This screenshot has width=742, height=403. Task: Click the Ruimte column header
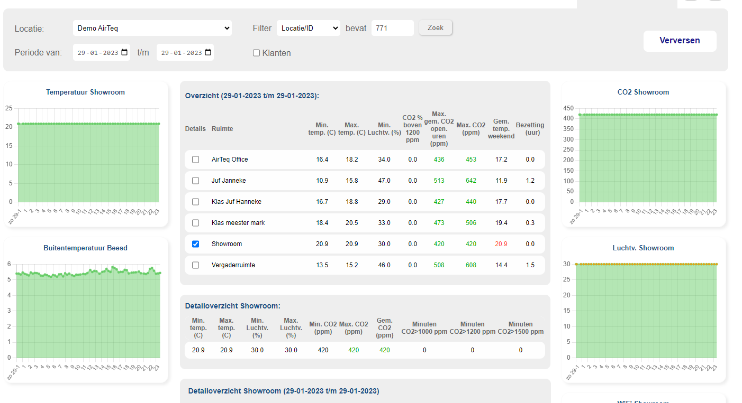click(222, 129)
